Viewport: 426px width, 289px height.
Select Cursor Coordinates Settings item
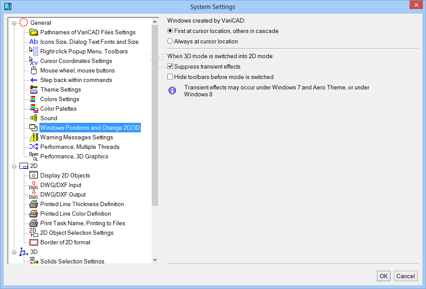(76, 61)
